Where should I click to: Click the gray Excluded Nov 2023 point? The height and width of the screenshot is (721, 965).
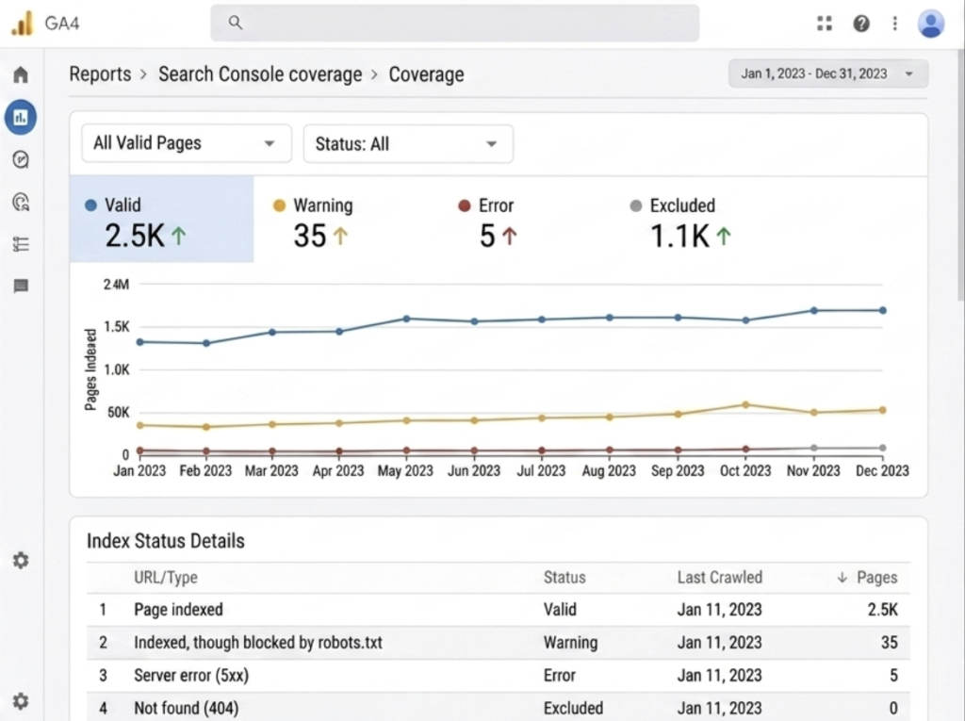tap(814, 449)
